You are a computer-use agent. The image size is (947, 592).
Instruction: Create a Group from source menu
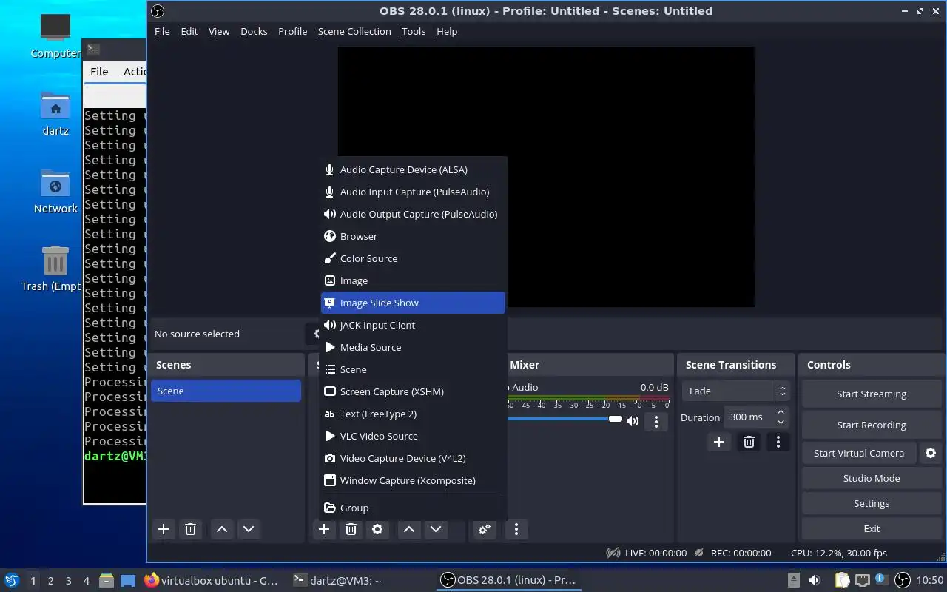[413, 508]
